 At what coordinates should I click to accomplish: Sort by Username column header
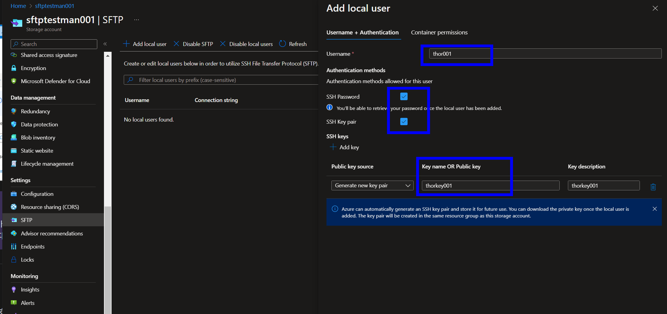[x=137, y=100]
